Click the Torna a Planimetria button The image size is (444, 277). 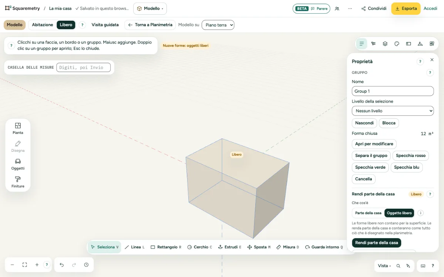click(x=150, y=25)
